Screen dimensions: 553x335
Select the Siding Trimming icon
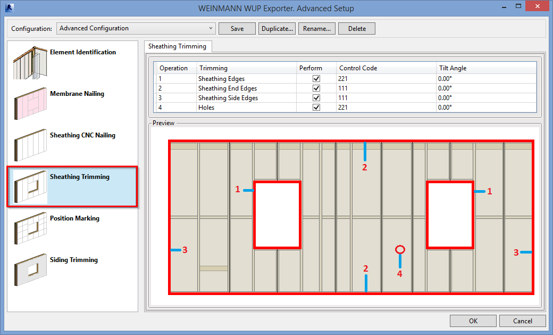pyautogui.click(x=30, y=270)
